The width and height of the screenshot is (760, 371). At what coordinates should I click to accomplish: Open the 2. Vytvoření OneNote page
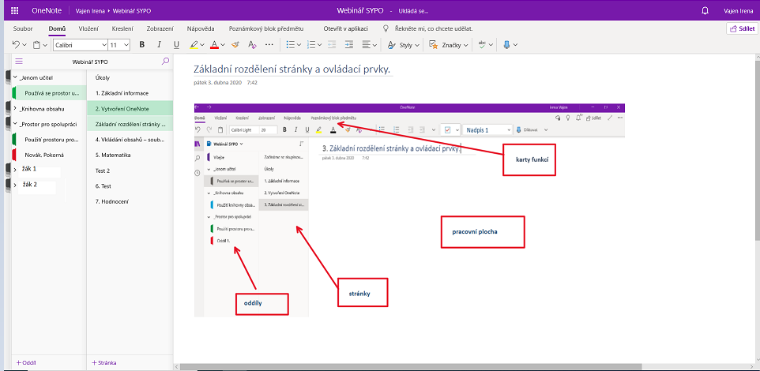click(130, 108)
